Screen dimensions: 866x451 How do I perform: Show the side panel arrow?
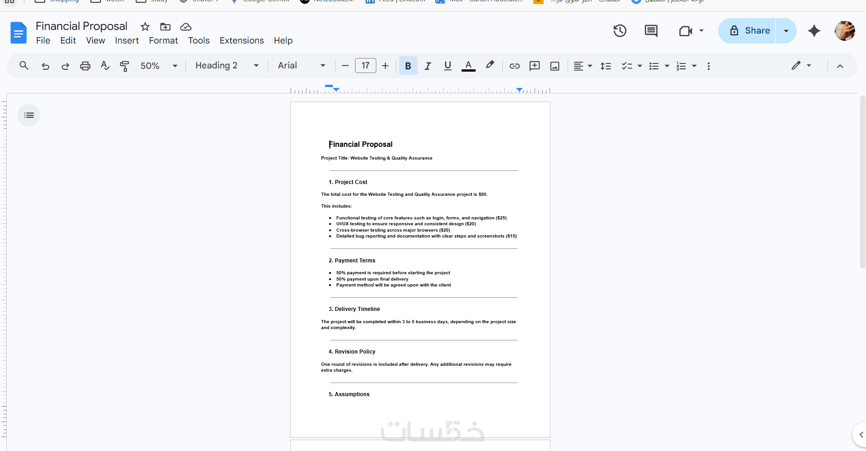tap(860, 435)
